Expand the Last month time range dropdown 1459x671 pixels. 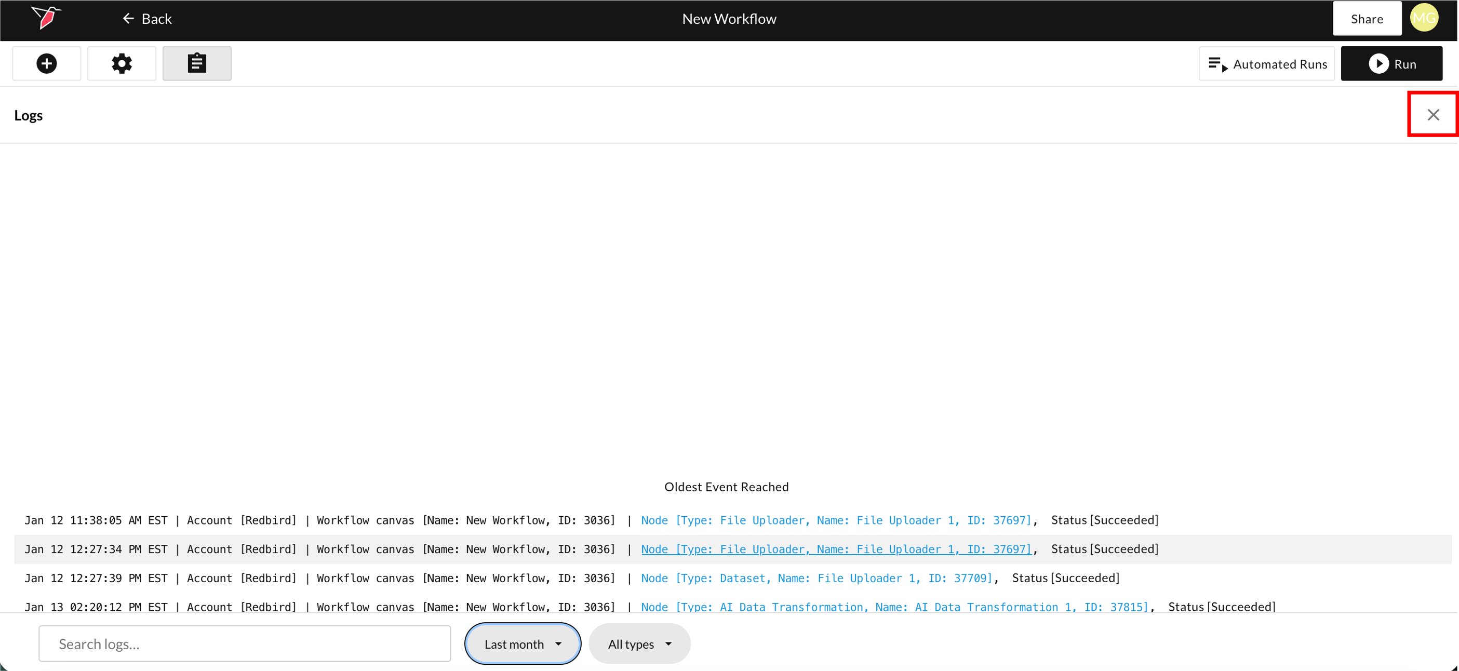tap(522, 644)
